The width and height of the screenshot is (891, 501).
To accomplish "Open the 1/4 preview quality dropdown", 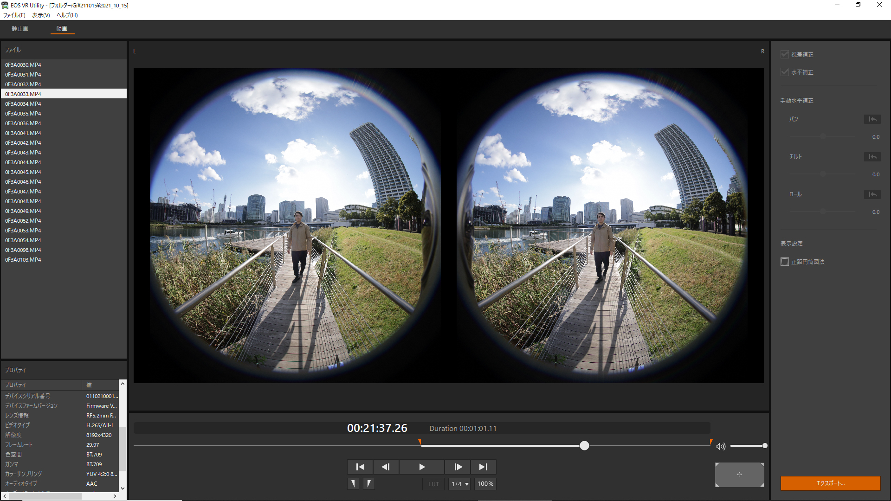I will coord(459,484).
